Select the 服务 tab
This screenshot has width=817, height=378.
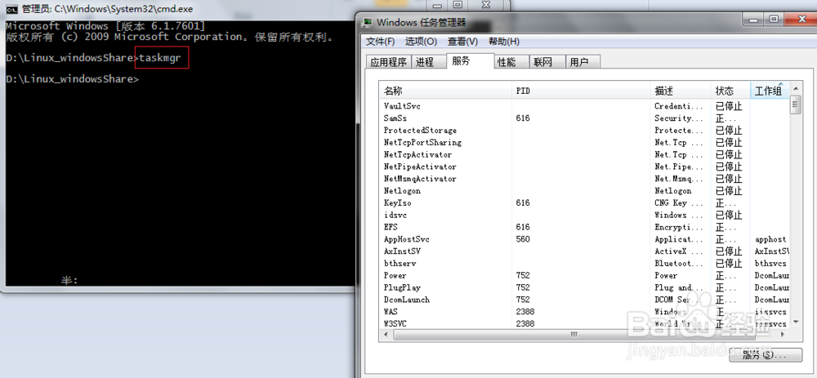point(470,61)
